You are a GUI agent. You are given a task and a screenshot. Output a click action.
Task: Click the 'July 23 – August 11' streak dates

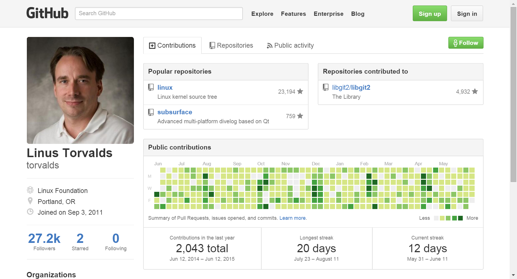(x=316, y=259)
